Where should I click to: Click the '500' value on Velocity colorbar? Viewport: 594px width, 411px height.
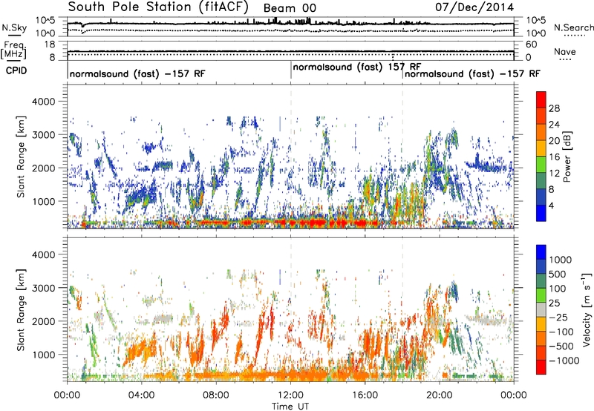pyautogui.click(x=558, y=274)
